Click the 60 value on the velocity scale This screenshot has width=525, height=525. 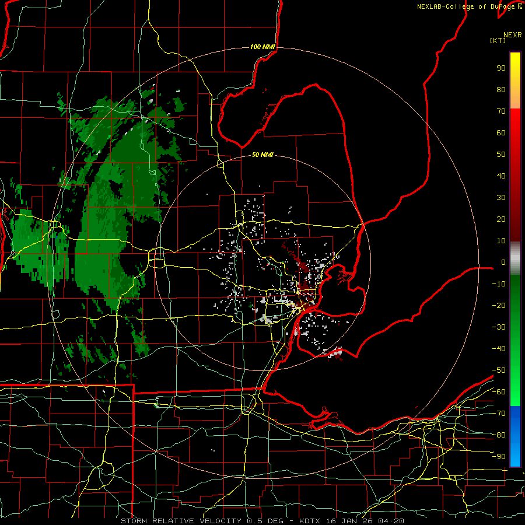(501, 132)
